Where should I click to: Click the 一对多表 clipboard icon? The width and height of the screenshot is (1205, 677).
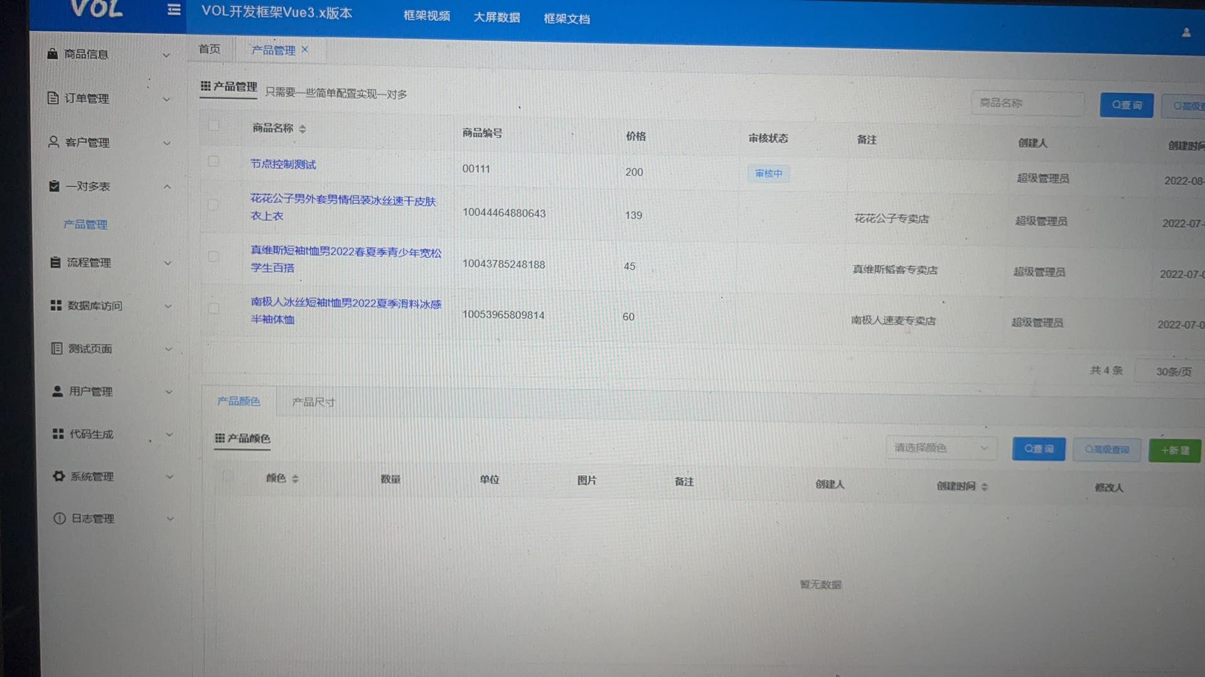(54, 186)
